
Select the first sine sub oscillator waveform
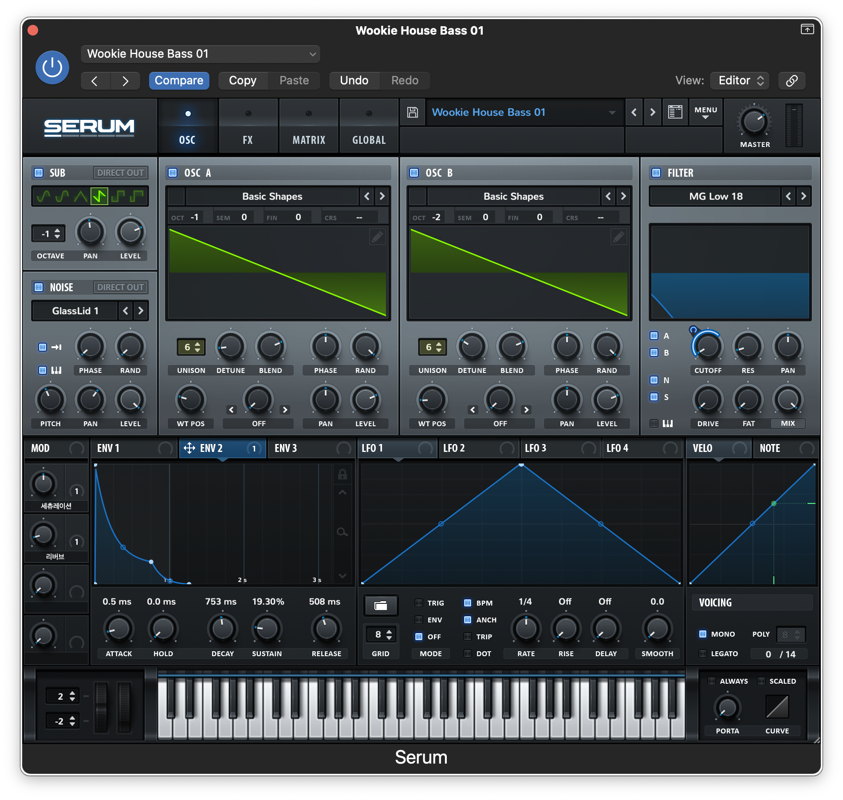pyautogui.click(x=43, y=196)
